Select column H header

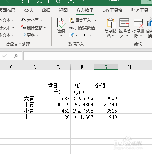(x=130, y=67)
